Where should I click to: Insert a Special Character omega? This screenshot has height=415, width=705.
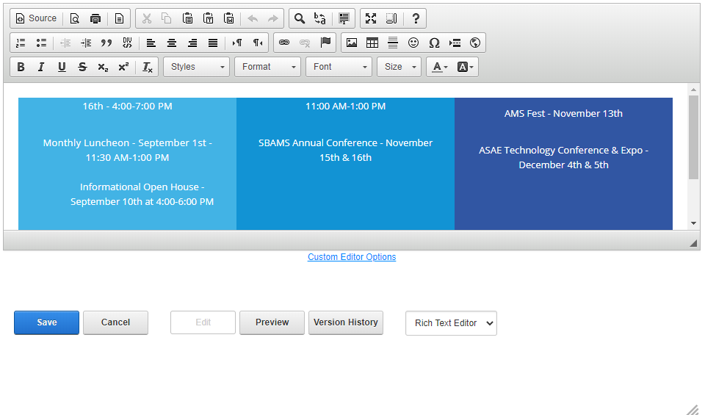click(434, 43)
